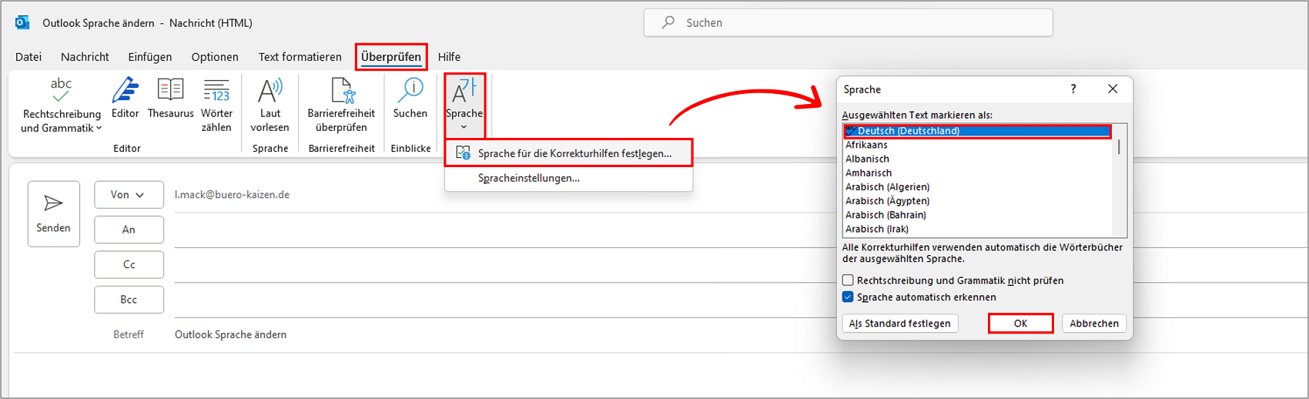Viewport: 1309px width, 399px height.
Task: Confirm the Sprache dialog with OK
Action: (x=1020, y=324)
